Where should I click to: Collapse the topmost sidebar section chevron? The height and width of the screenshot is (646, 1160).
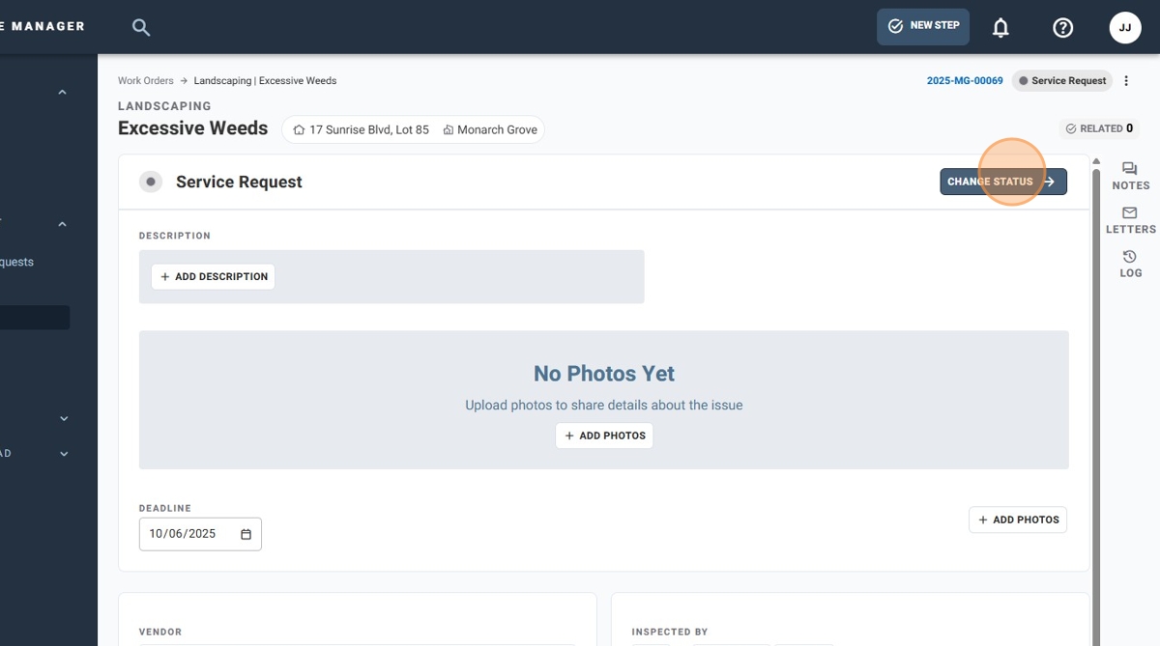pyautogui.click(x=62, y=93)
